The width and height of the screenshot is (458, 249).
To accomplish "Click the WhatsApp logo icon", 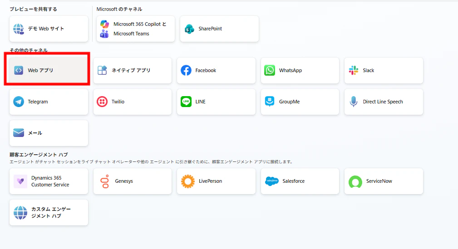I will click(x=270, y=70).
